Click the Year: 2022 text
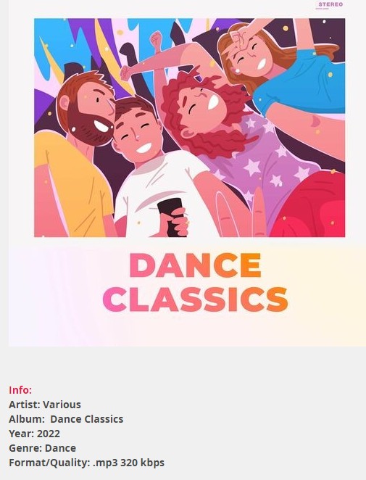366x480 pixels. (34, 434)
